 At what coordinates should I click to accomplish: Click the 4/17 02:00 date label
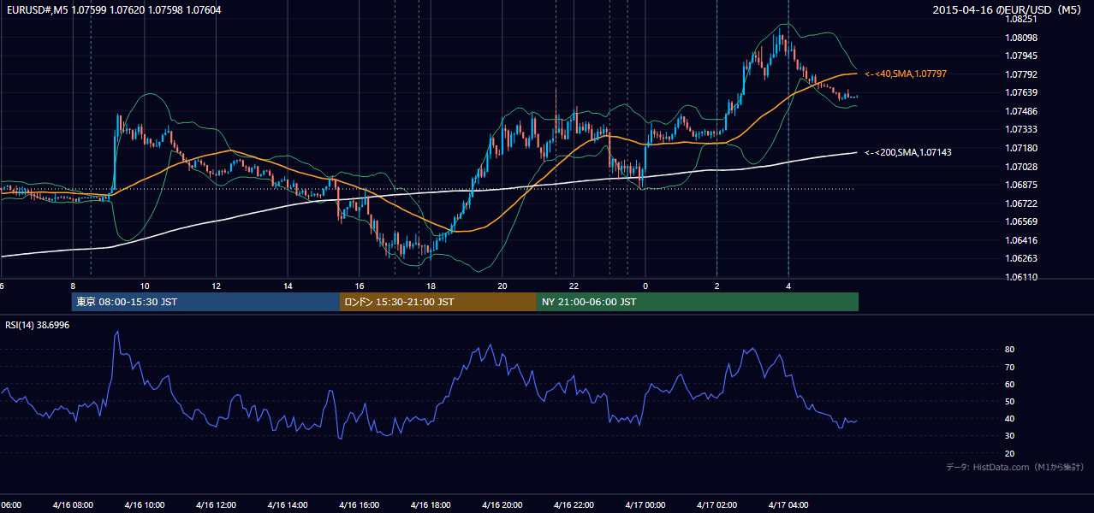pyautogui.click(x=717, y=505)
